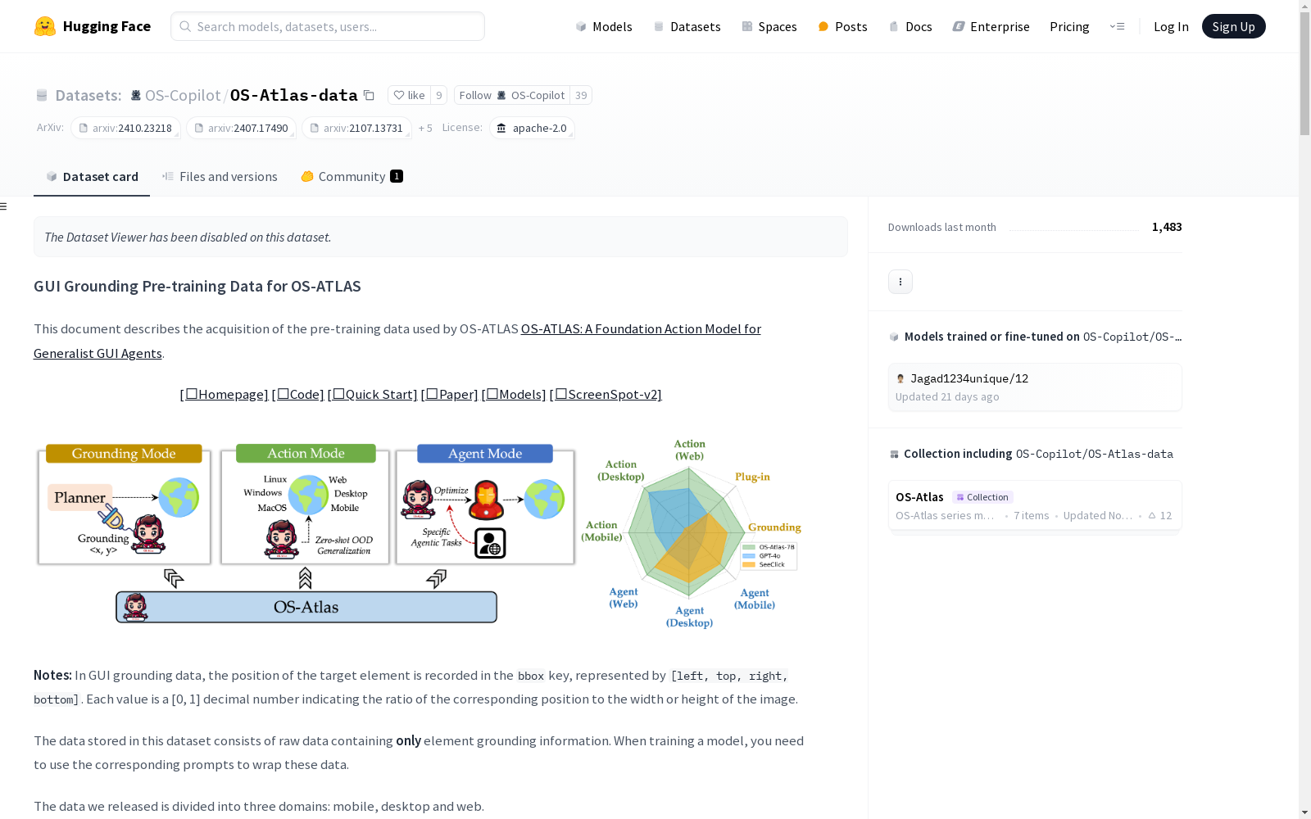Follow OS-Copilot organization
The height and width of the screenshot is (819, 1311).
[x=512, y=96]
